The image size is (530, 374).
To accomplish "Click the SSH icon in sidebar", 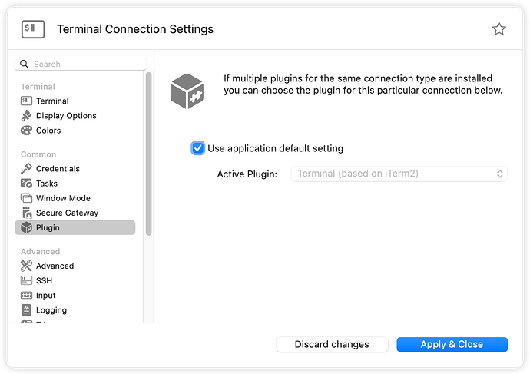I will [26, 280].
